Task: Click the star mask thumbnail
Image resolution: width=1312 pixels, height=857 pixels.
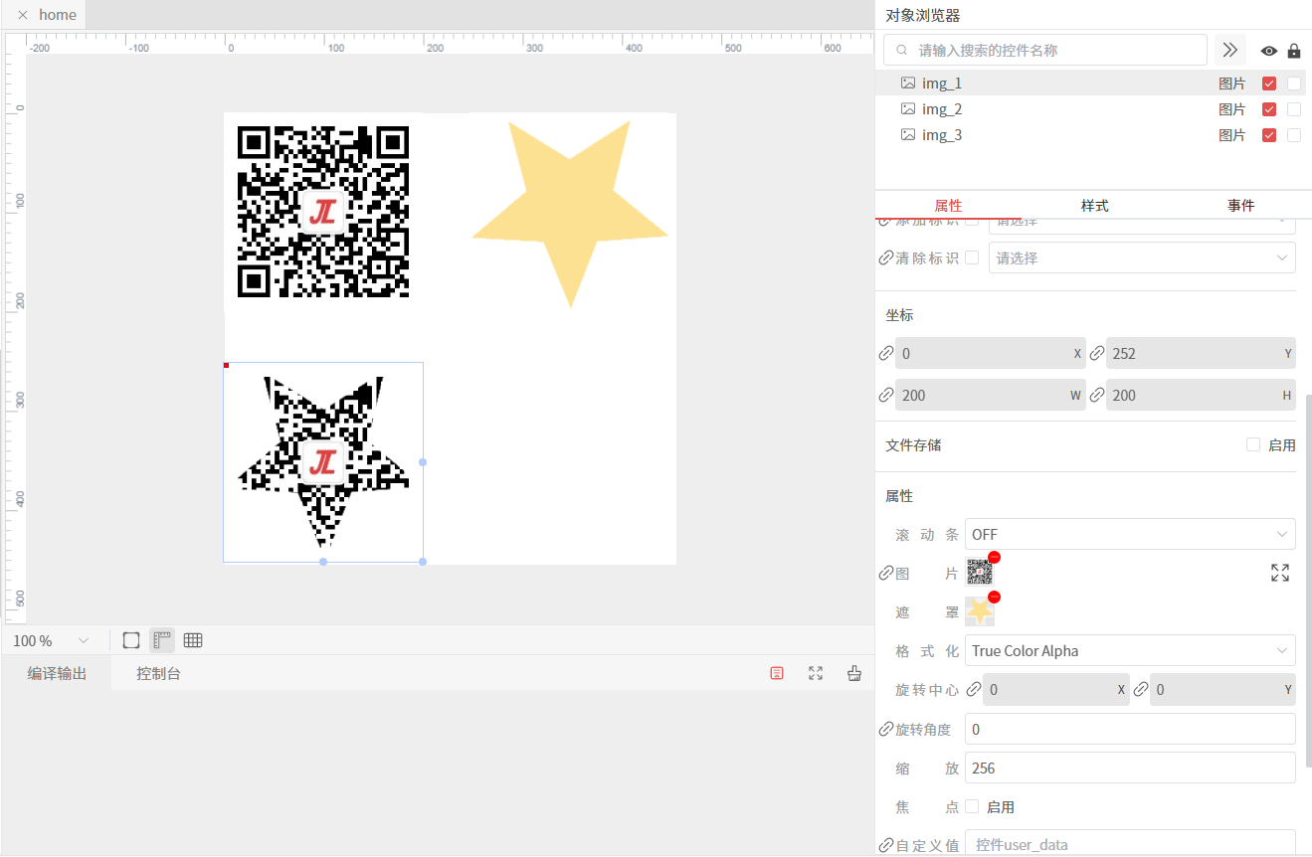Action: coord(980,611)
